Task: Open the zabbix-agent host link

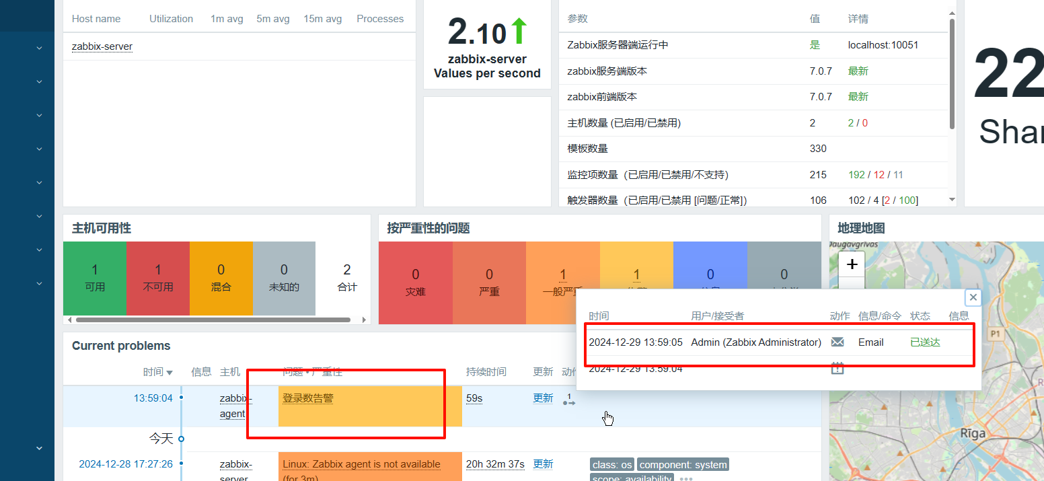Action: [x=235, y=406]
